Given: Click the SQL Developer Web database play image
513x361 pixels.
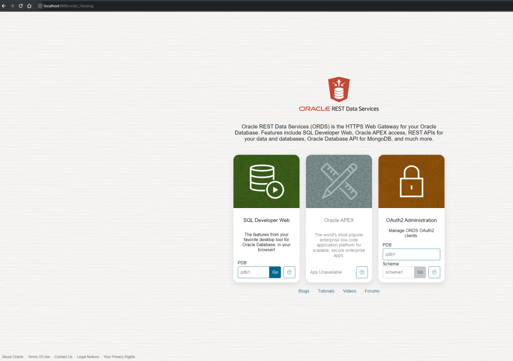Looking at the screenshot, I should click(x=266, y=181).
